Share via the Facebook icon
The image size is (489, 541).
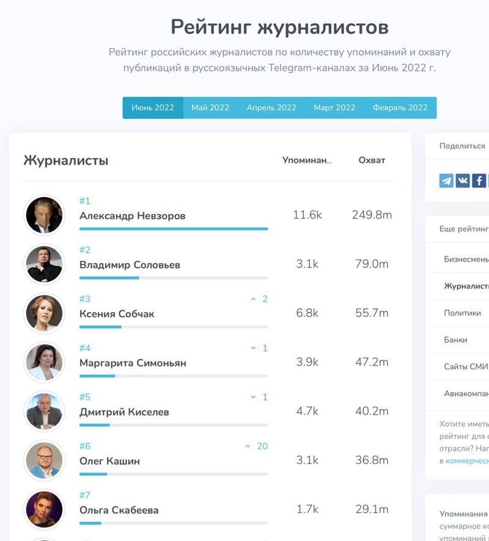click(479, 181)
